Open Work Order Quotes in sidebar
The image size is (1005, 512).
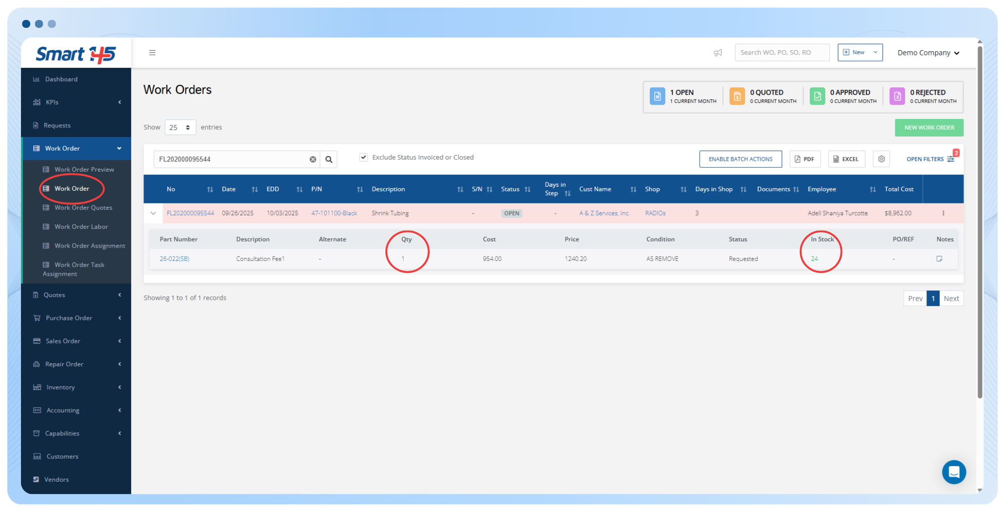click(x=83, y=208)
